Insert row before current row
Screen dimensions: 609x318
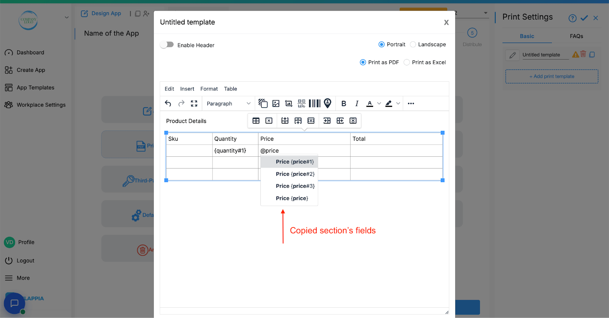pyautogui.click(x=285, y=121)
